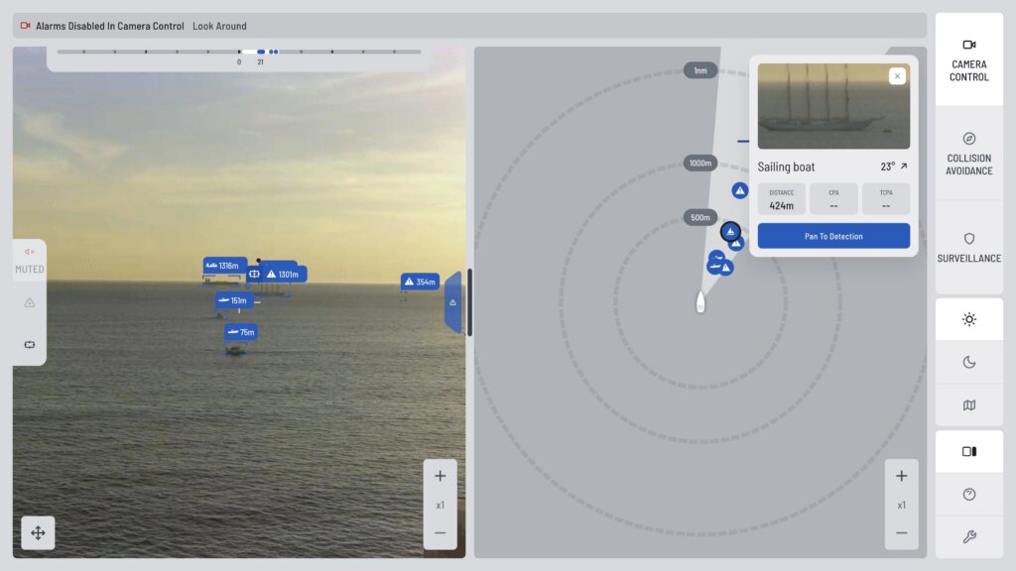The image size is (1016, 571).
Task: Click the Sailing boat title text
Action: 786,167
